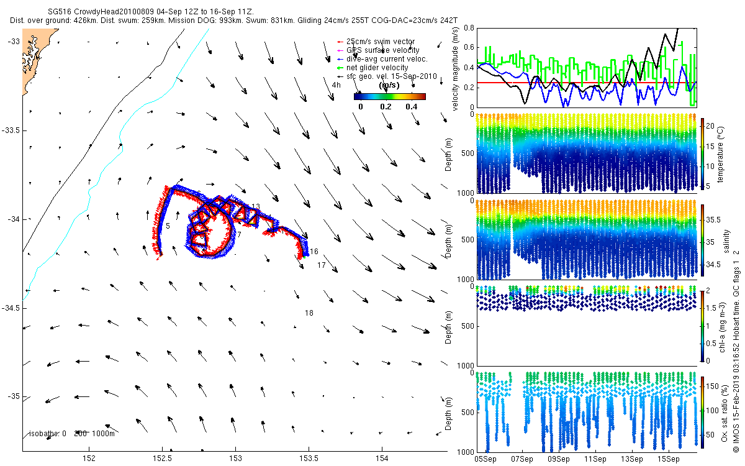This screenshot has width=745, height=466.
Task: Click 'Depth (m)' label of the salinity panel
Action: click(449, 240)
